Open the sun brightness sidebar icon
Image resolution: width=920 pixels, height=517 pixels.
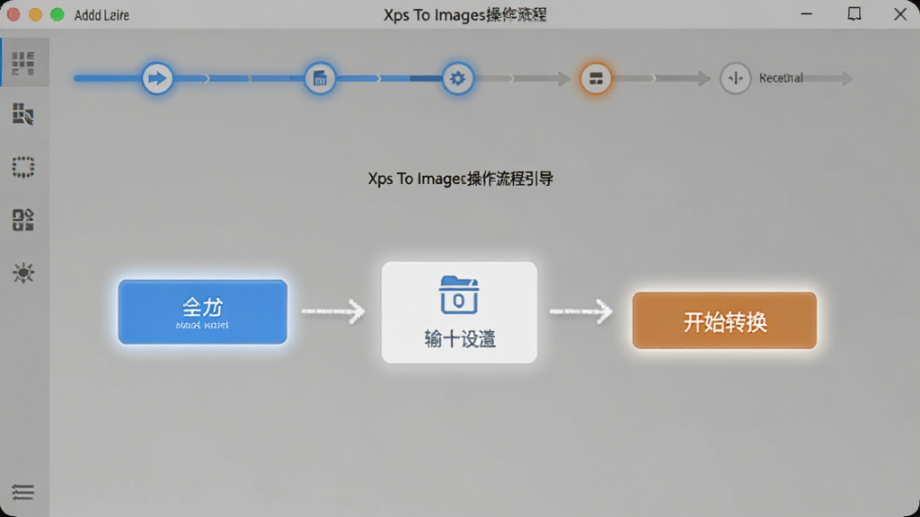click(23, 273)
